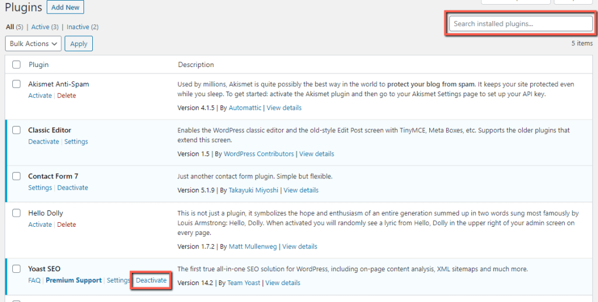Check the Akismet Anti-Spam checkbox
Image resolution: width=598 pixels, height=302 pixels.
tap(16, 84)
